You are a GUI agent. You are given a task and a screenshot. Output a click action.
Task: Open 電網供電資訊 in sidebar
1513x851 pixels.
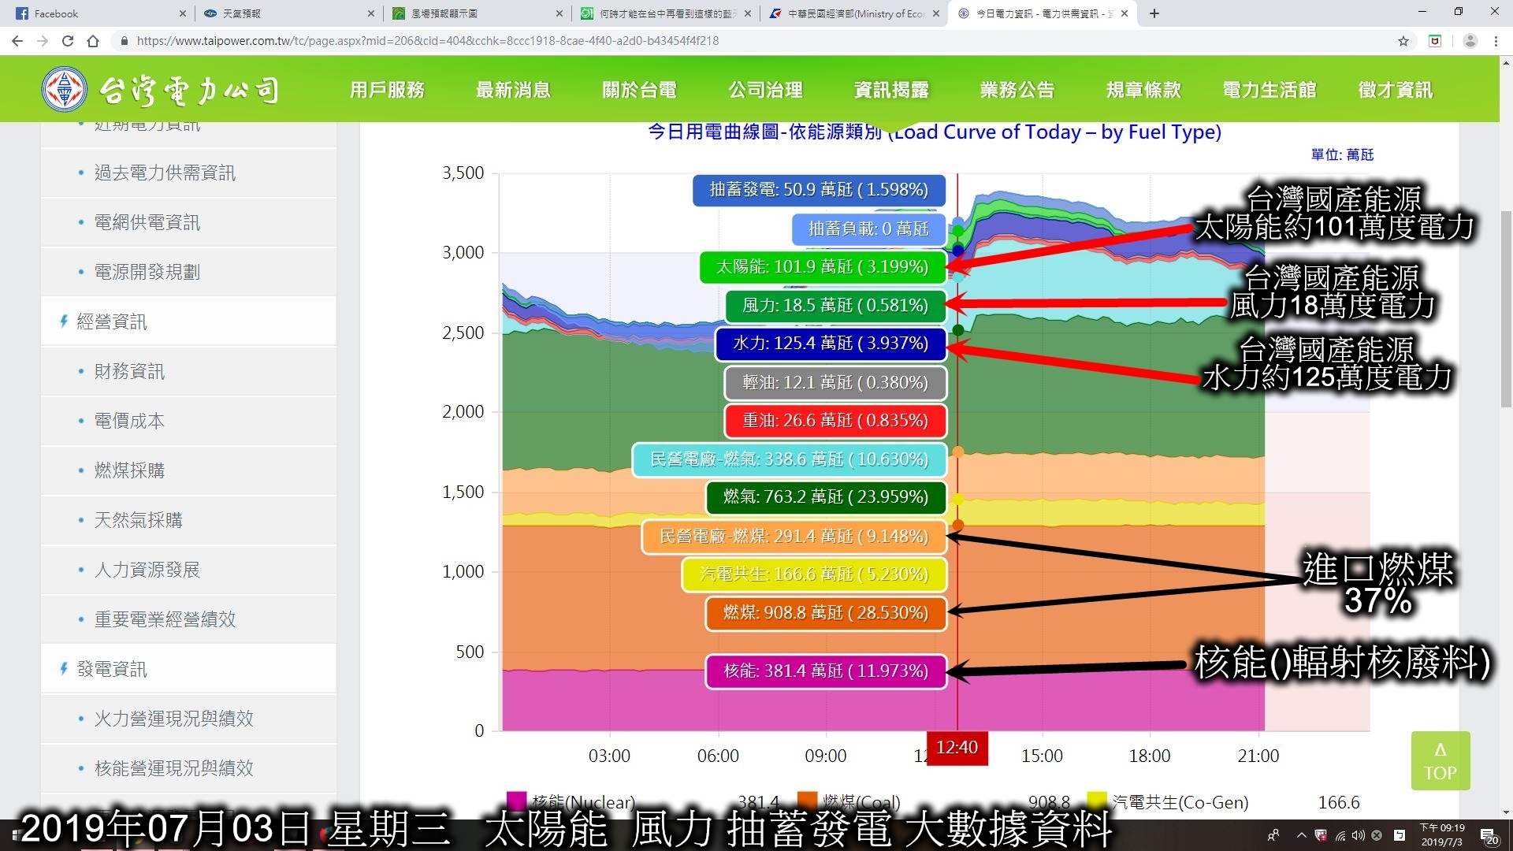[189, 222]
